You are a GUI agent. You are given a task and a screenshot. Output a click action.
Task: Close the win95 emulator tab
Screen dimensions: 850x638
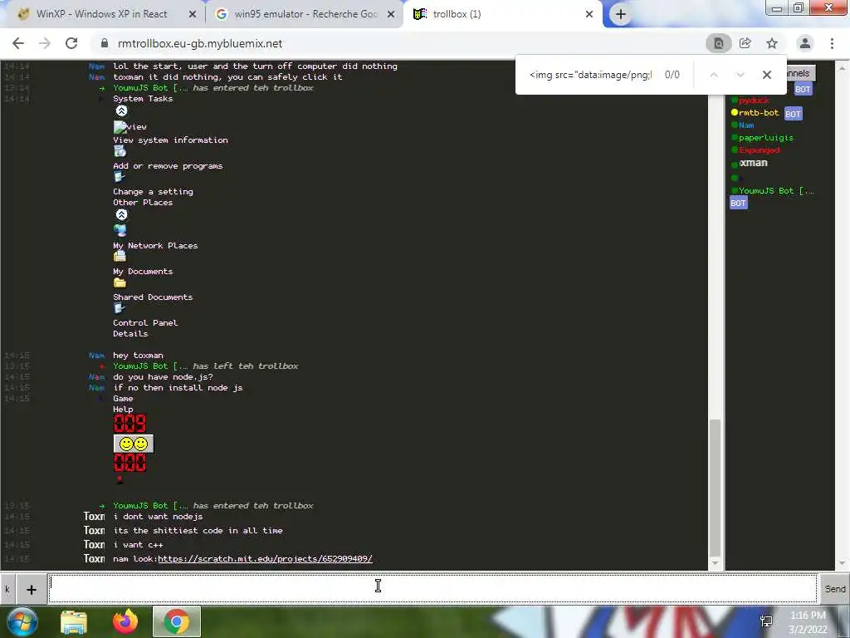(x=391, y=14)
